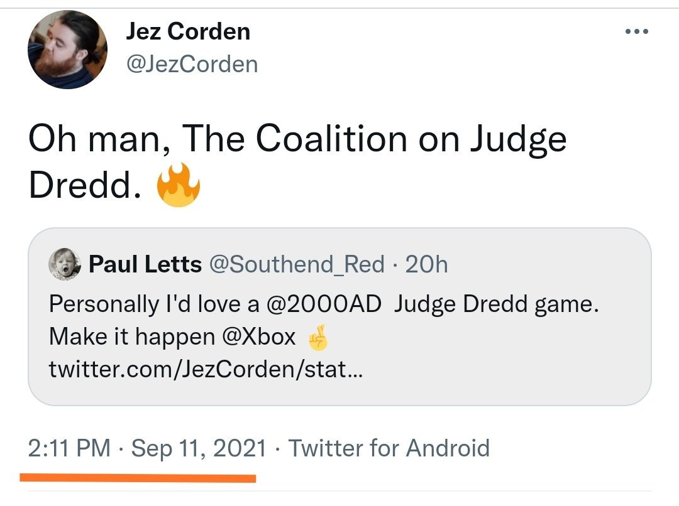
Task: Click the crossed fingers emoji
Action: (x=317, y=338)
